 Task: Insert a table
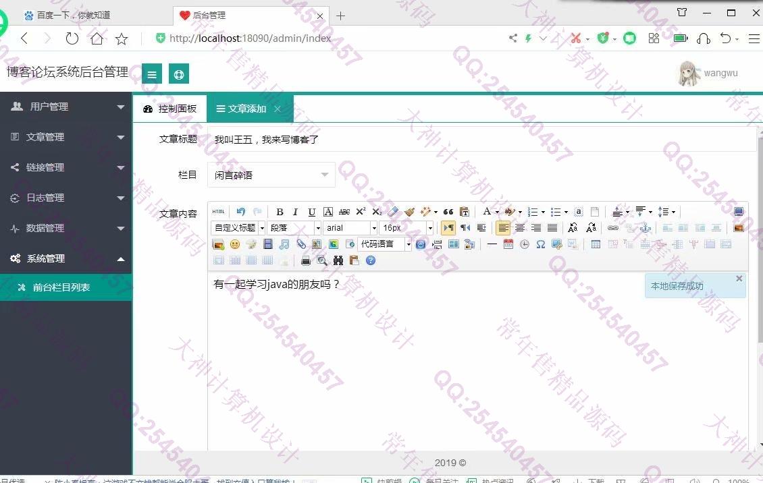pyautogui.click(x=596, y=244)
